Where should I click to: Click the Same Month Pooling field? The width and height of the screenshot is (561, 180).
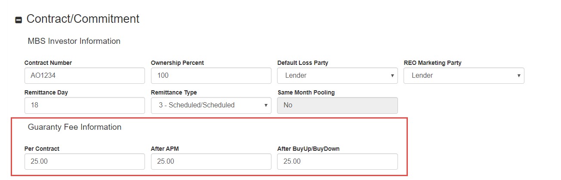337,105
